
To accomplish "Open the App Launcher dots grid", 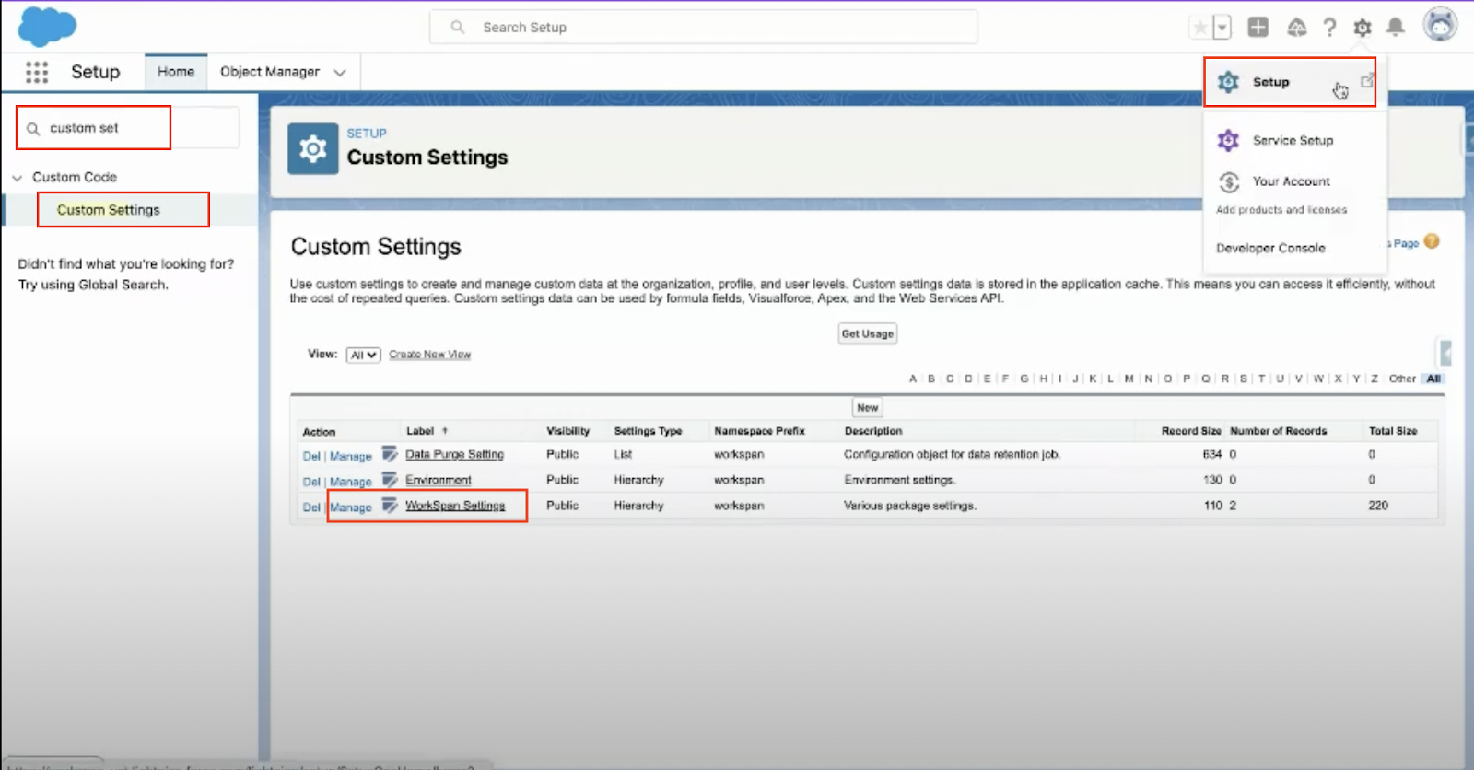I will click(37, 72).
